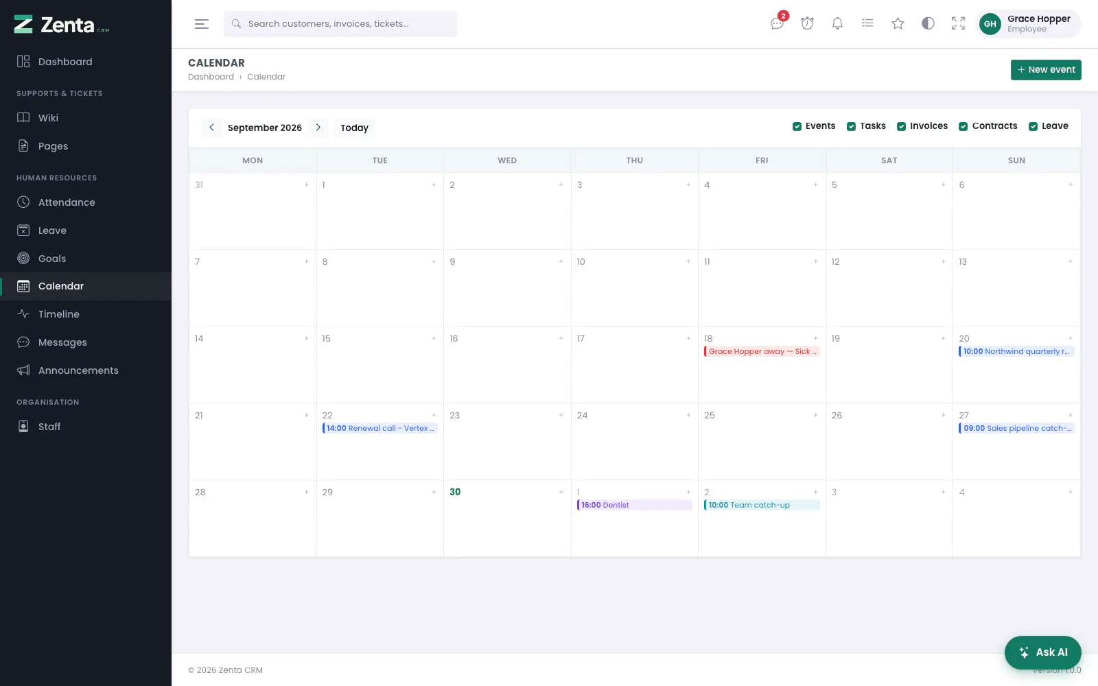The height and width of the screenshot is (686, 1098).
Task: Click the favorites star icon
Action: 898,23
